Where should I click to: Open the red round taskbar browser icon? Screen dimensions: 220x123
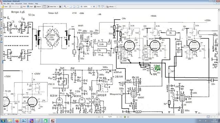17,121
